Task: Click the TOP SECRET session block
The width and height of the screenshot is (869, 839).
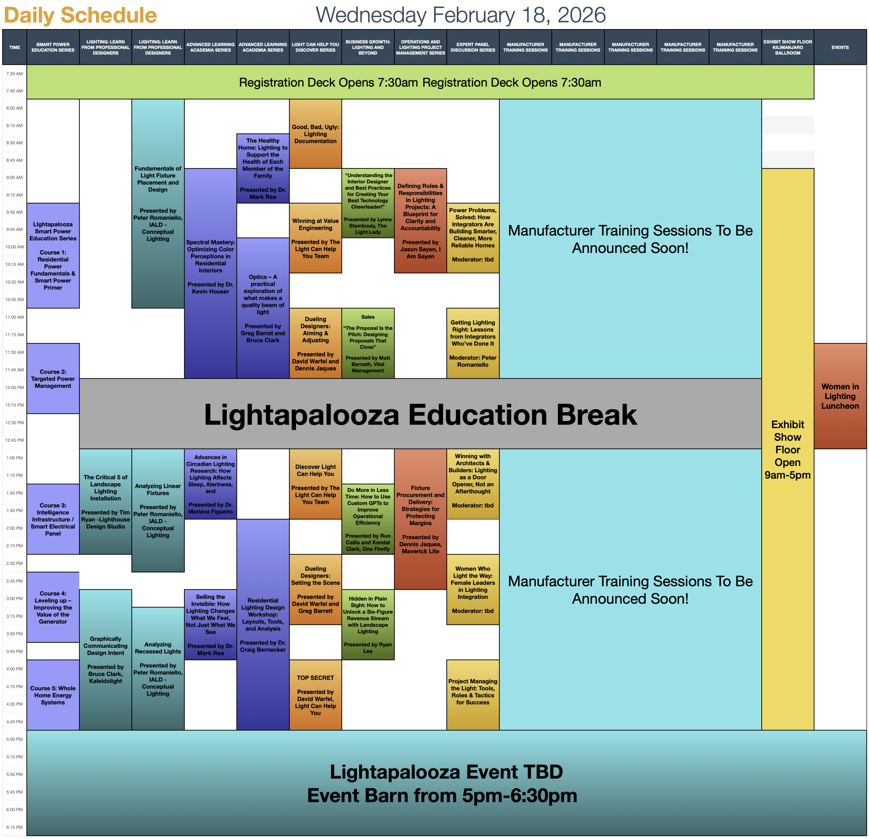Action: click(315, 695)
